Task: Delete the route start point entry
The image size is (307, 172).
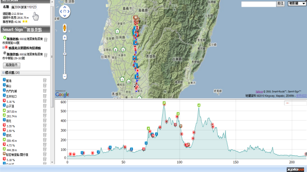Action: pyautogui.click(x=46, y=40)
